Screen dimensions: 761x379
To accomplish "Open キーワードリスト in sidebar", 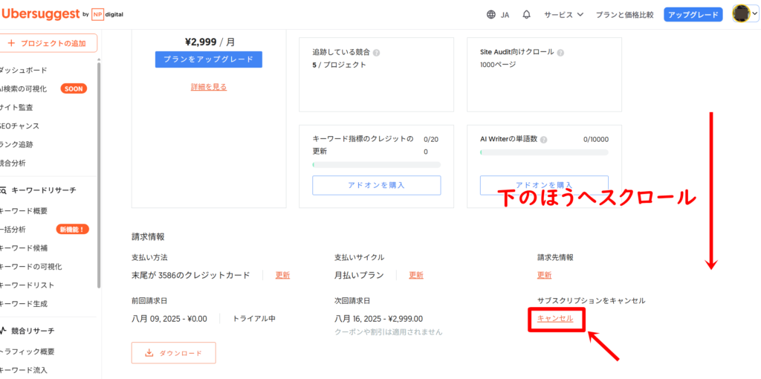I will (x=27, y=285).
